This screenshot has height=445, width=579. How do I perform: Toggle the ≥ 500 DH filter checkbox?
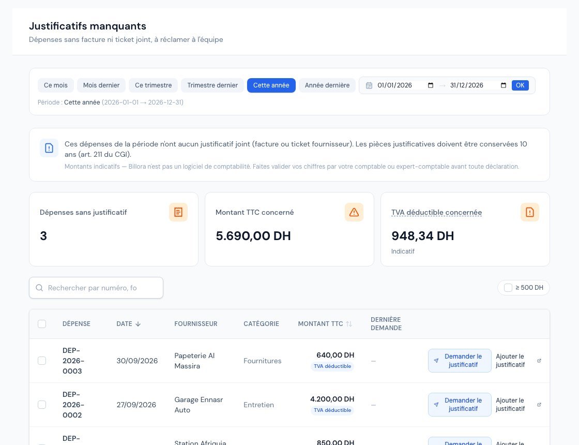click(x=508, y=288)
